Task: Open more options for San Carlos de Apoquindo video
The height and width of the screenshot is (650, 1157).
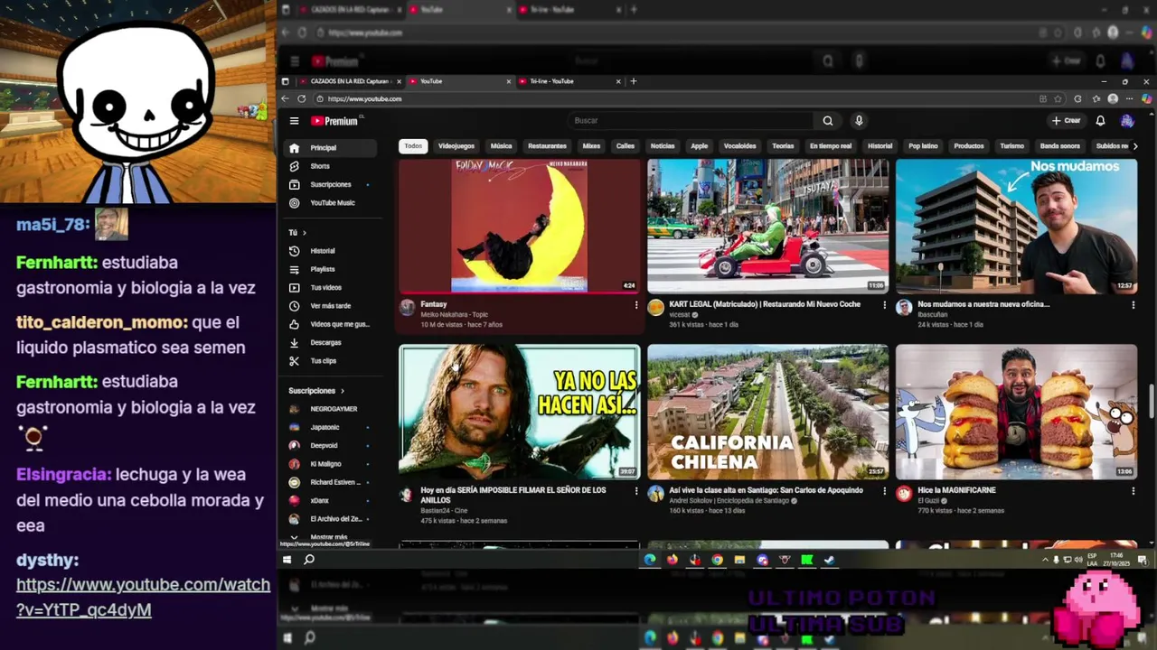Action: 885,491
